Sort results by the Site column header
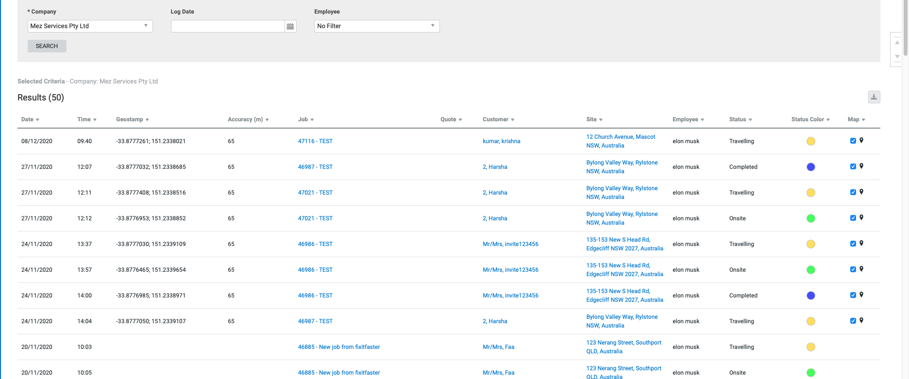909x379 pixels. point(594,119)
